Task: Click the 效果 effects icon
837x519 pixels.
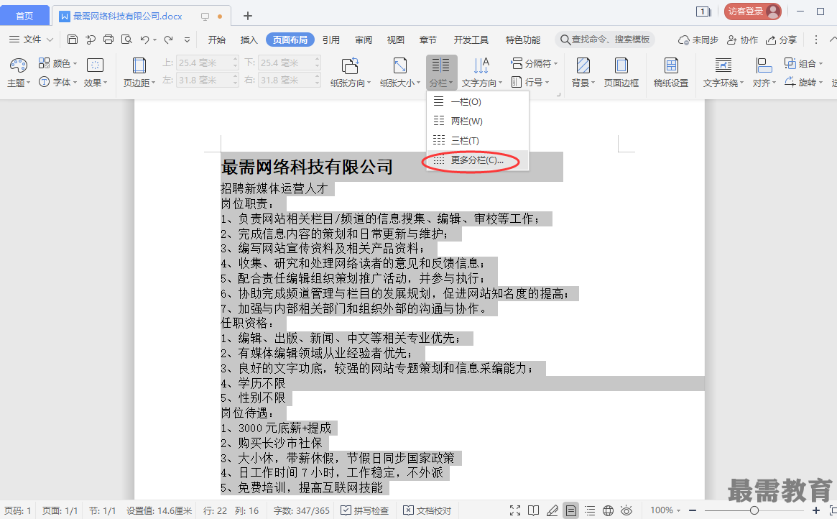Action: [x=95, y=65]
